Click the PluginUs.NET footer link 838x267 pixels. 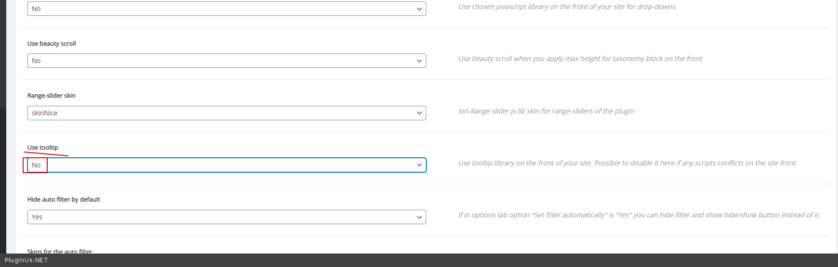point(26,260)
